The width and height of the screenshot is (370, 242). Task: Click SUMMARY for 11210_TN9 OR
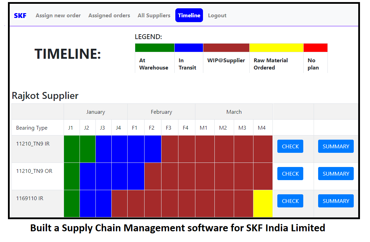(x=336, y=174)
